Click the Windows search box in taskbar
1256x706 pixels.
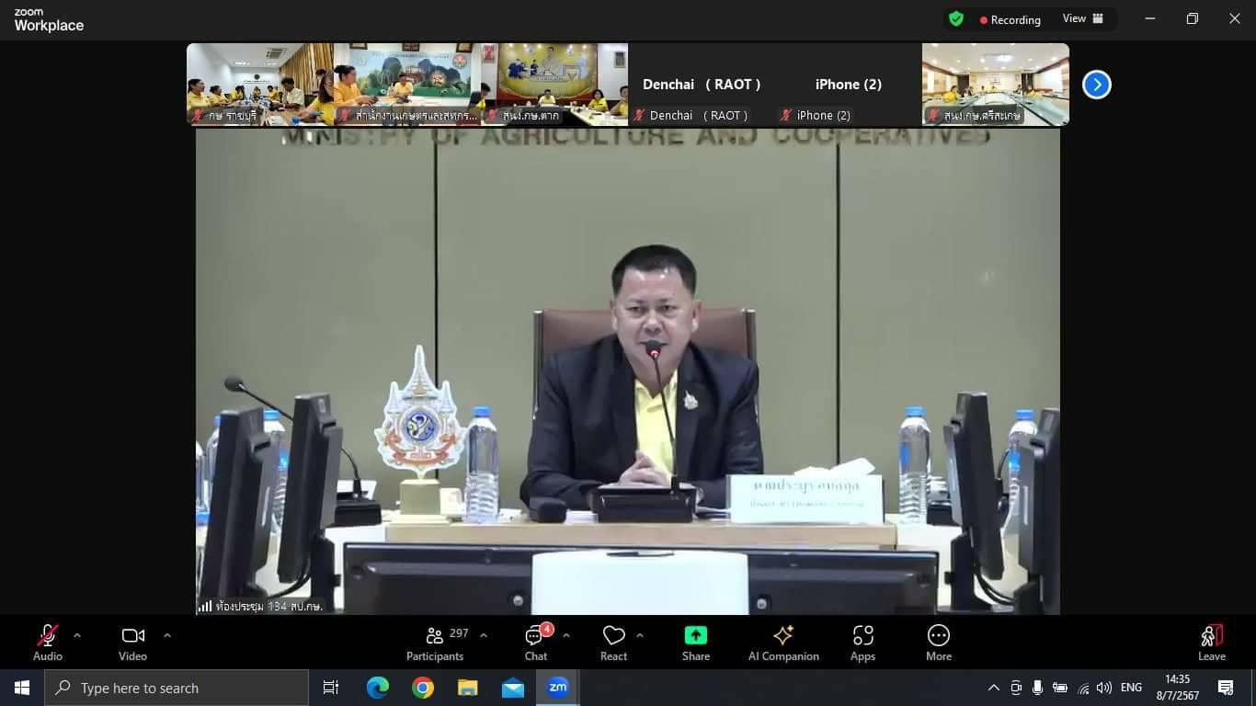177,688
